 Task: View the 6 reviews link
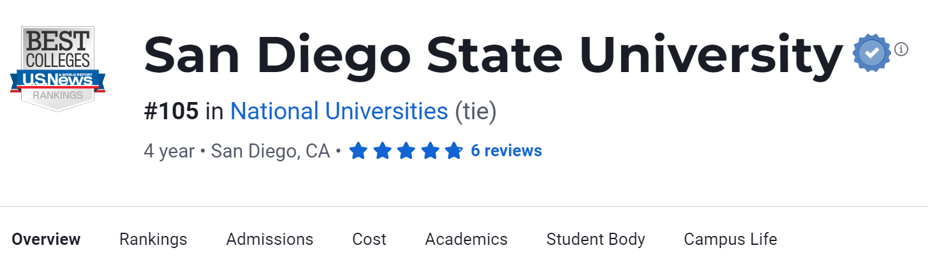[x=506, y=151]
